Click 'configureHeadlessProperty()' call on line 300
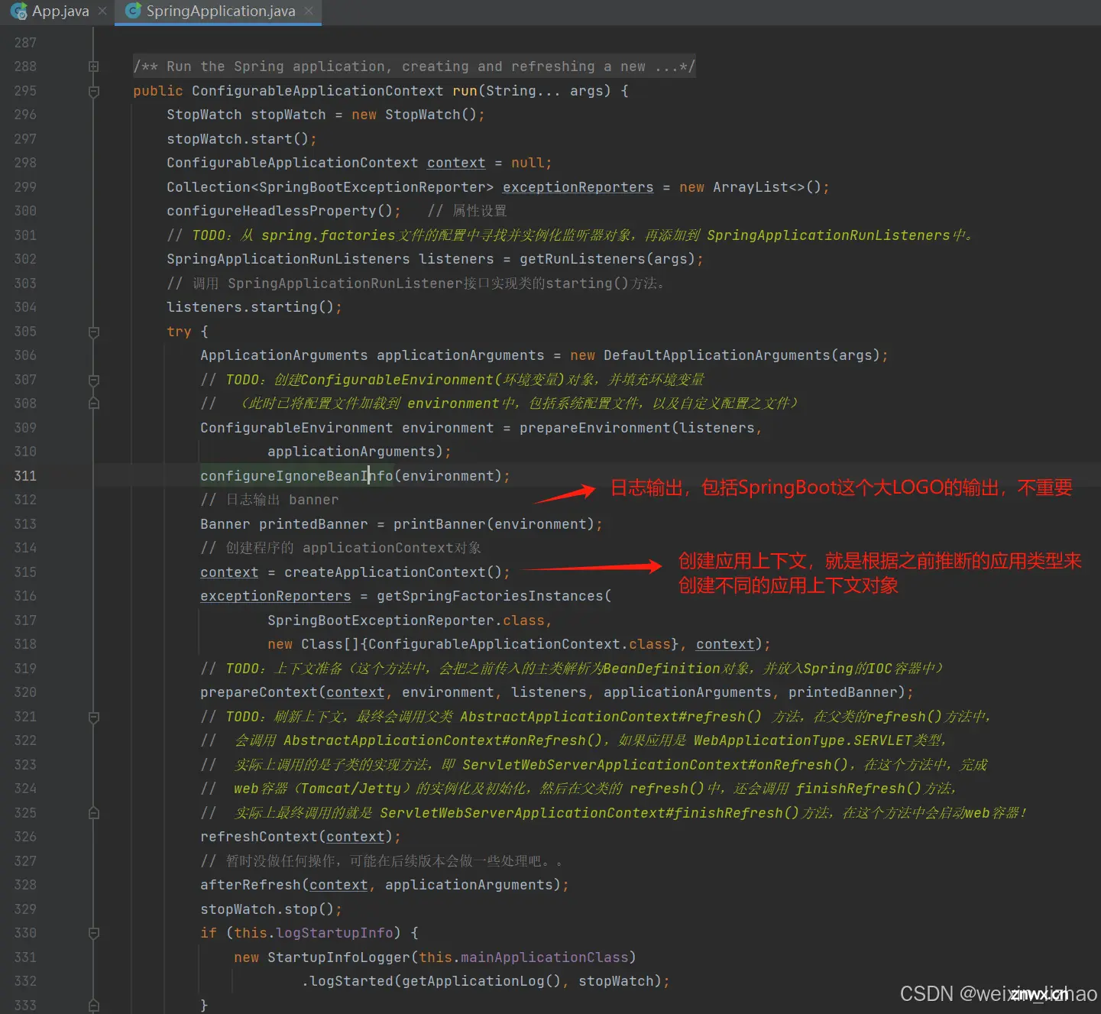 (280, 211)
